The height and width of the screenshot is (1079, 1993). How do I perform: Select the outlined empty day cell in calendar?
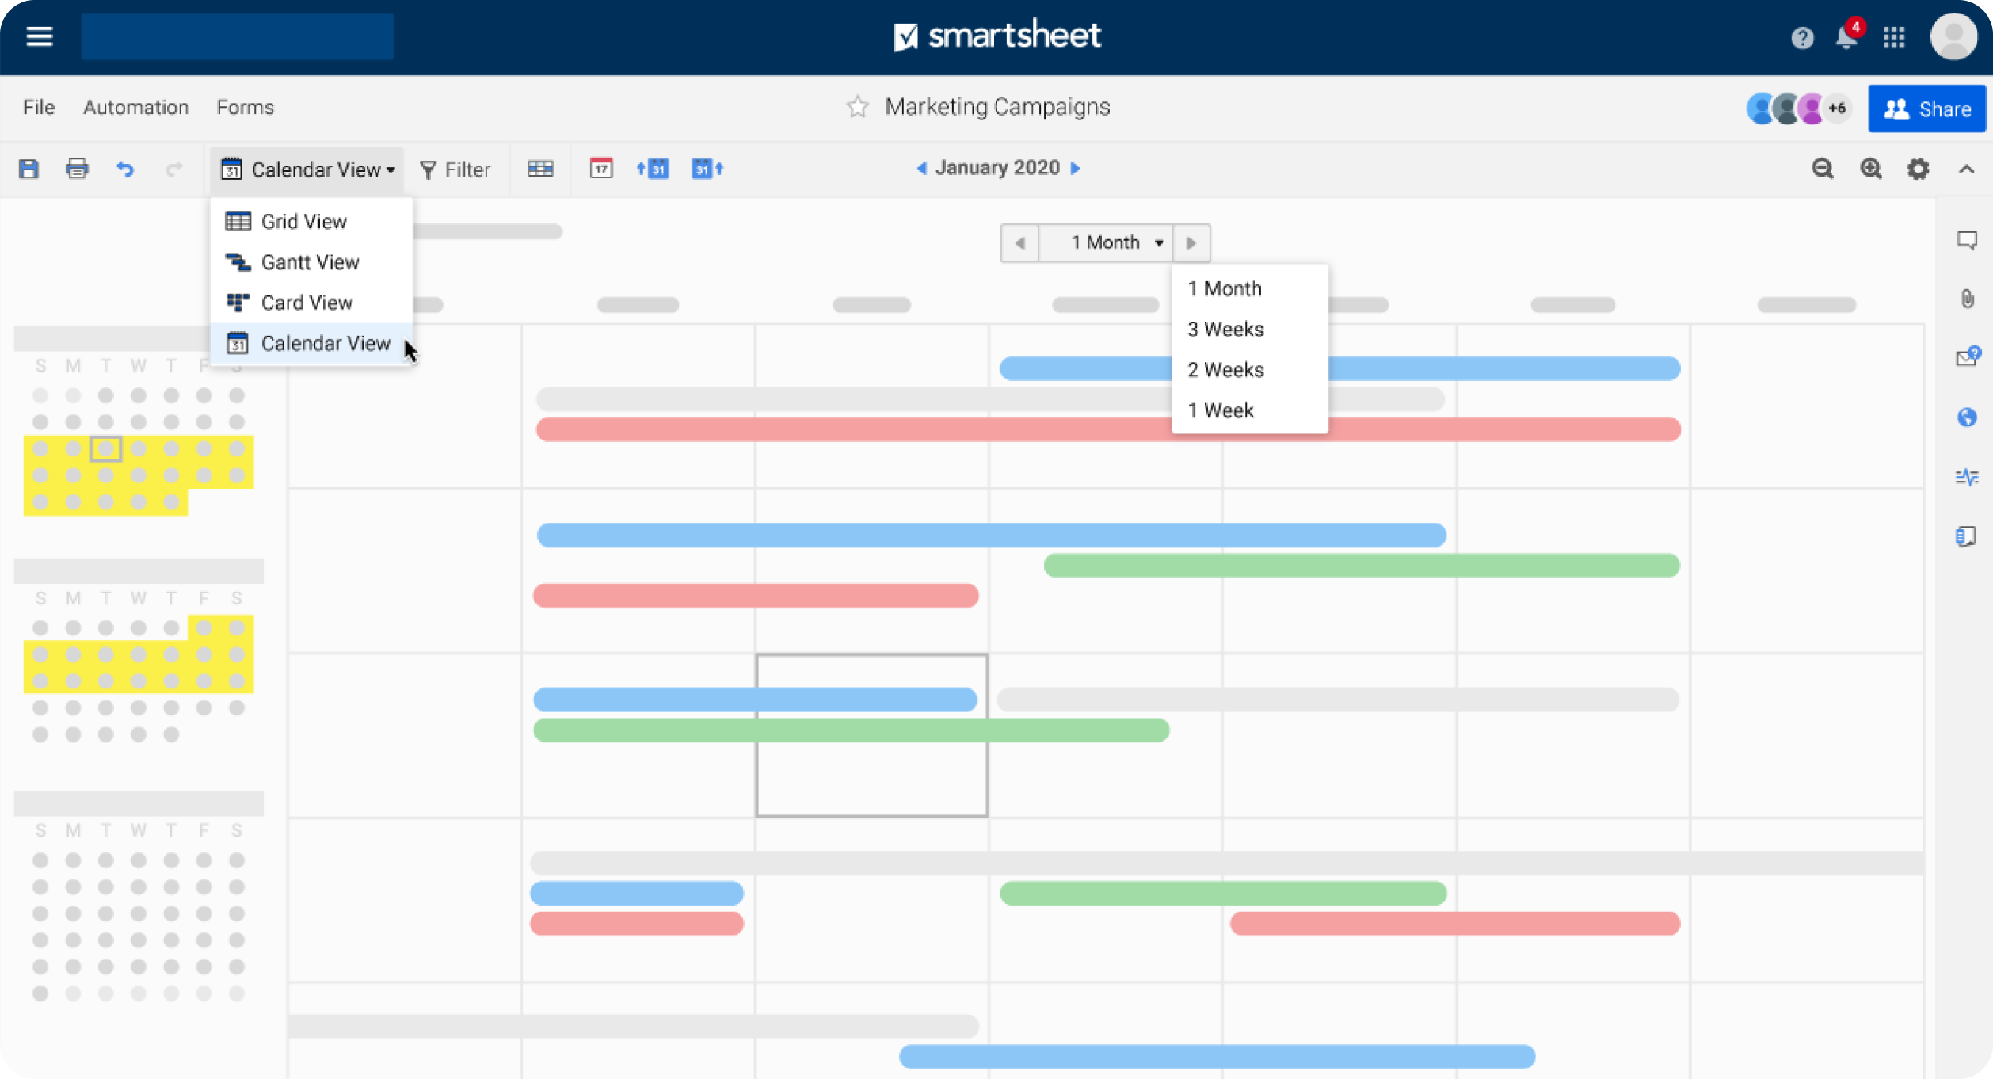pos(871,735)
